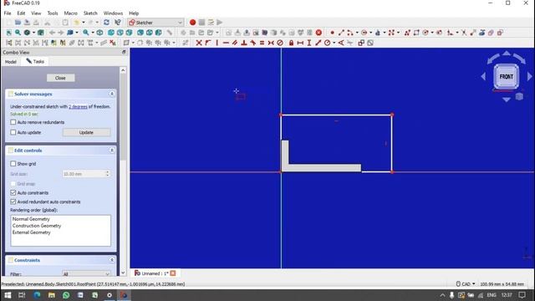The width and height of the screenshot is (535, 301).
Task: Apply symmetric constraint
Action: tap(271, 43)
